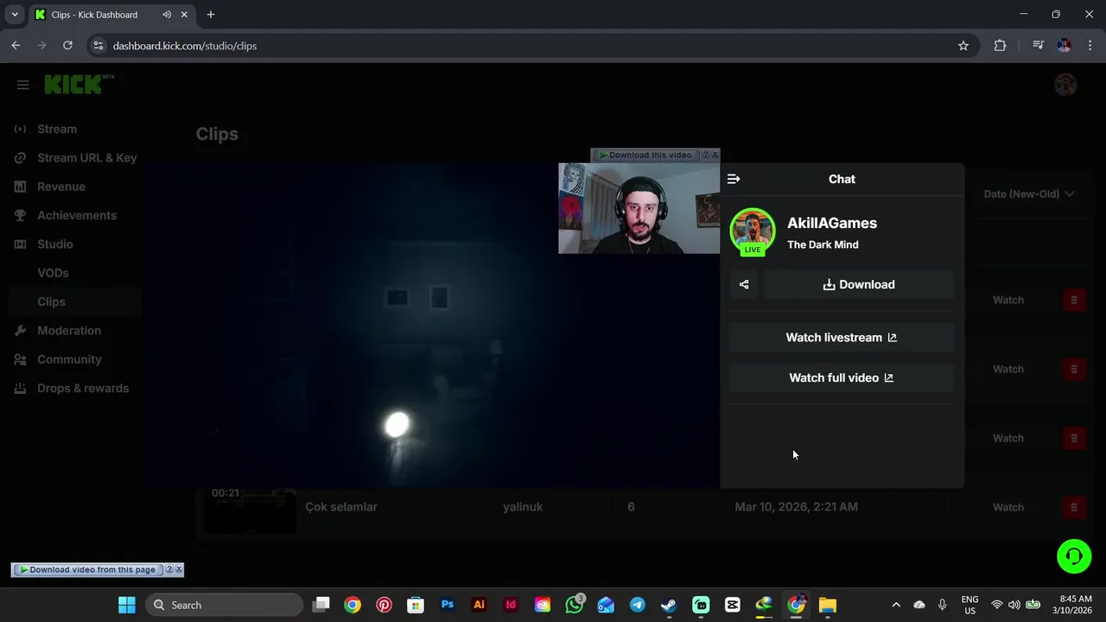The height and width of the screenshot is (622, 1106).
Task: Click the taskbar Search box
Action: [x=225, y=605]
